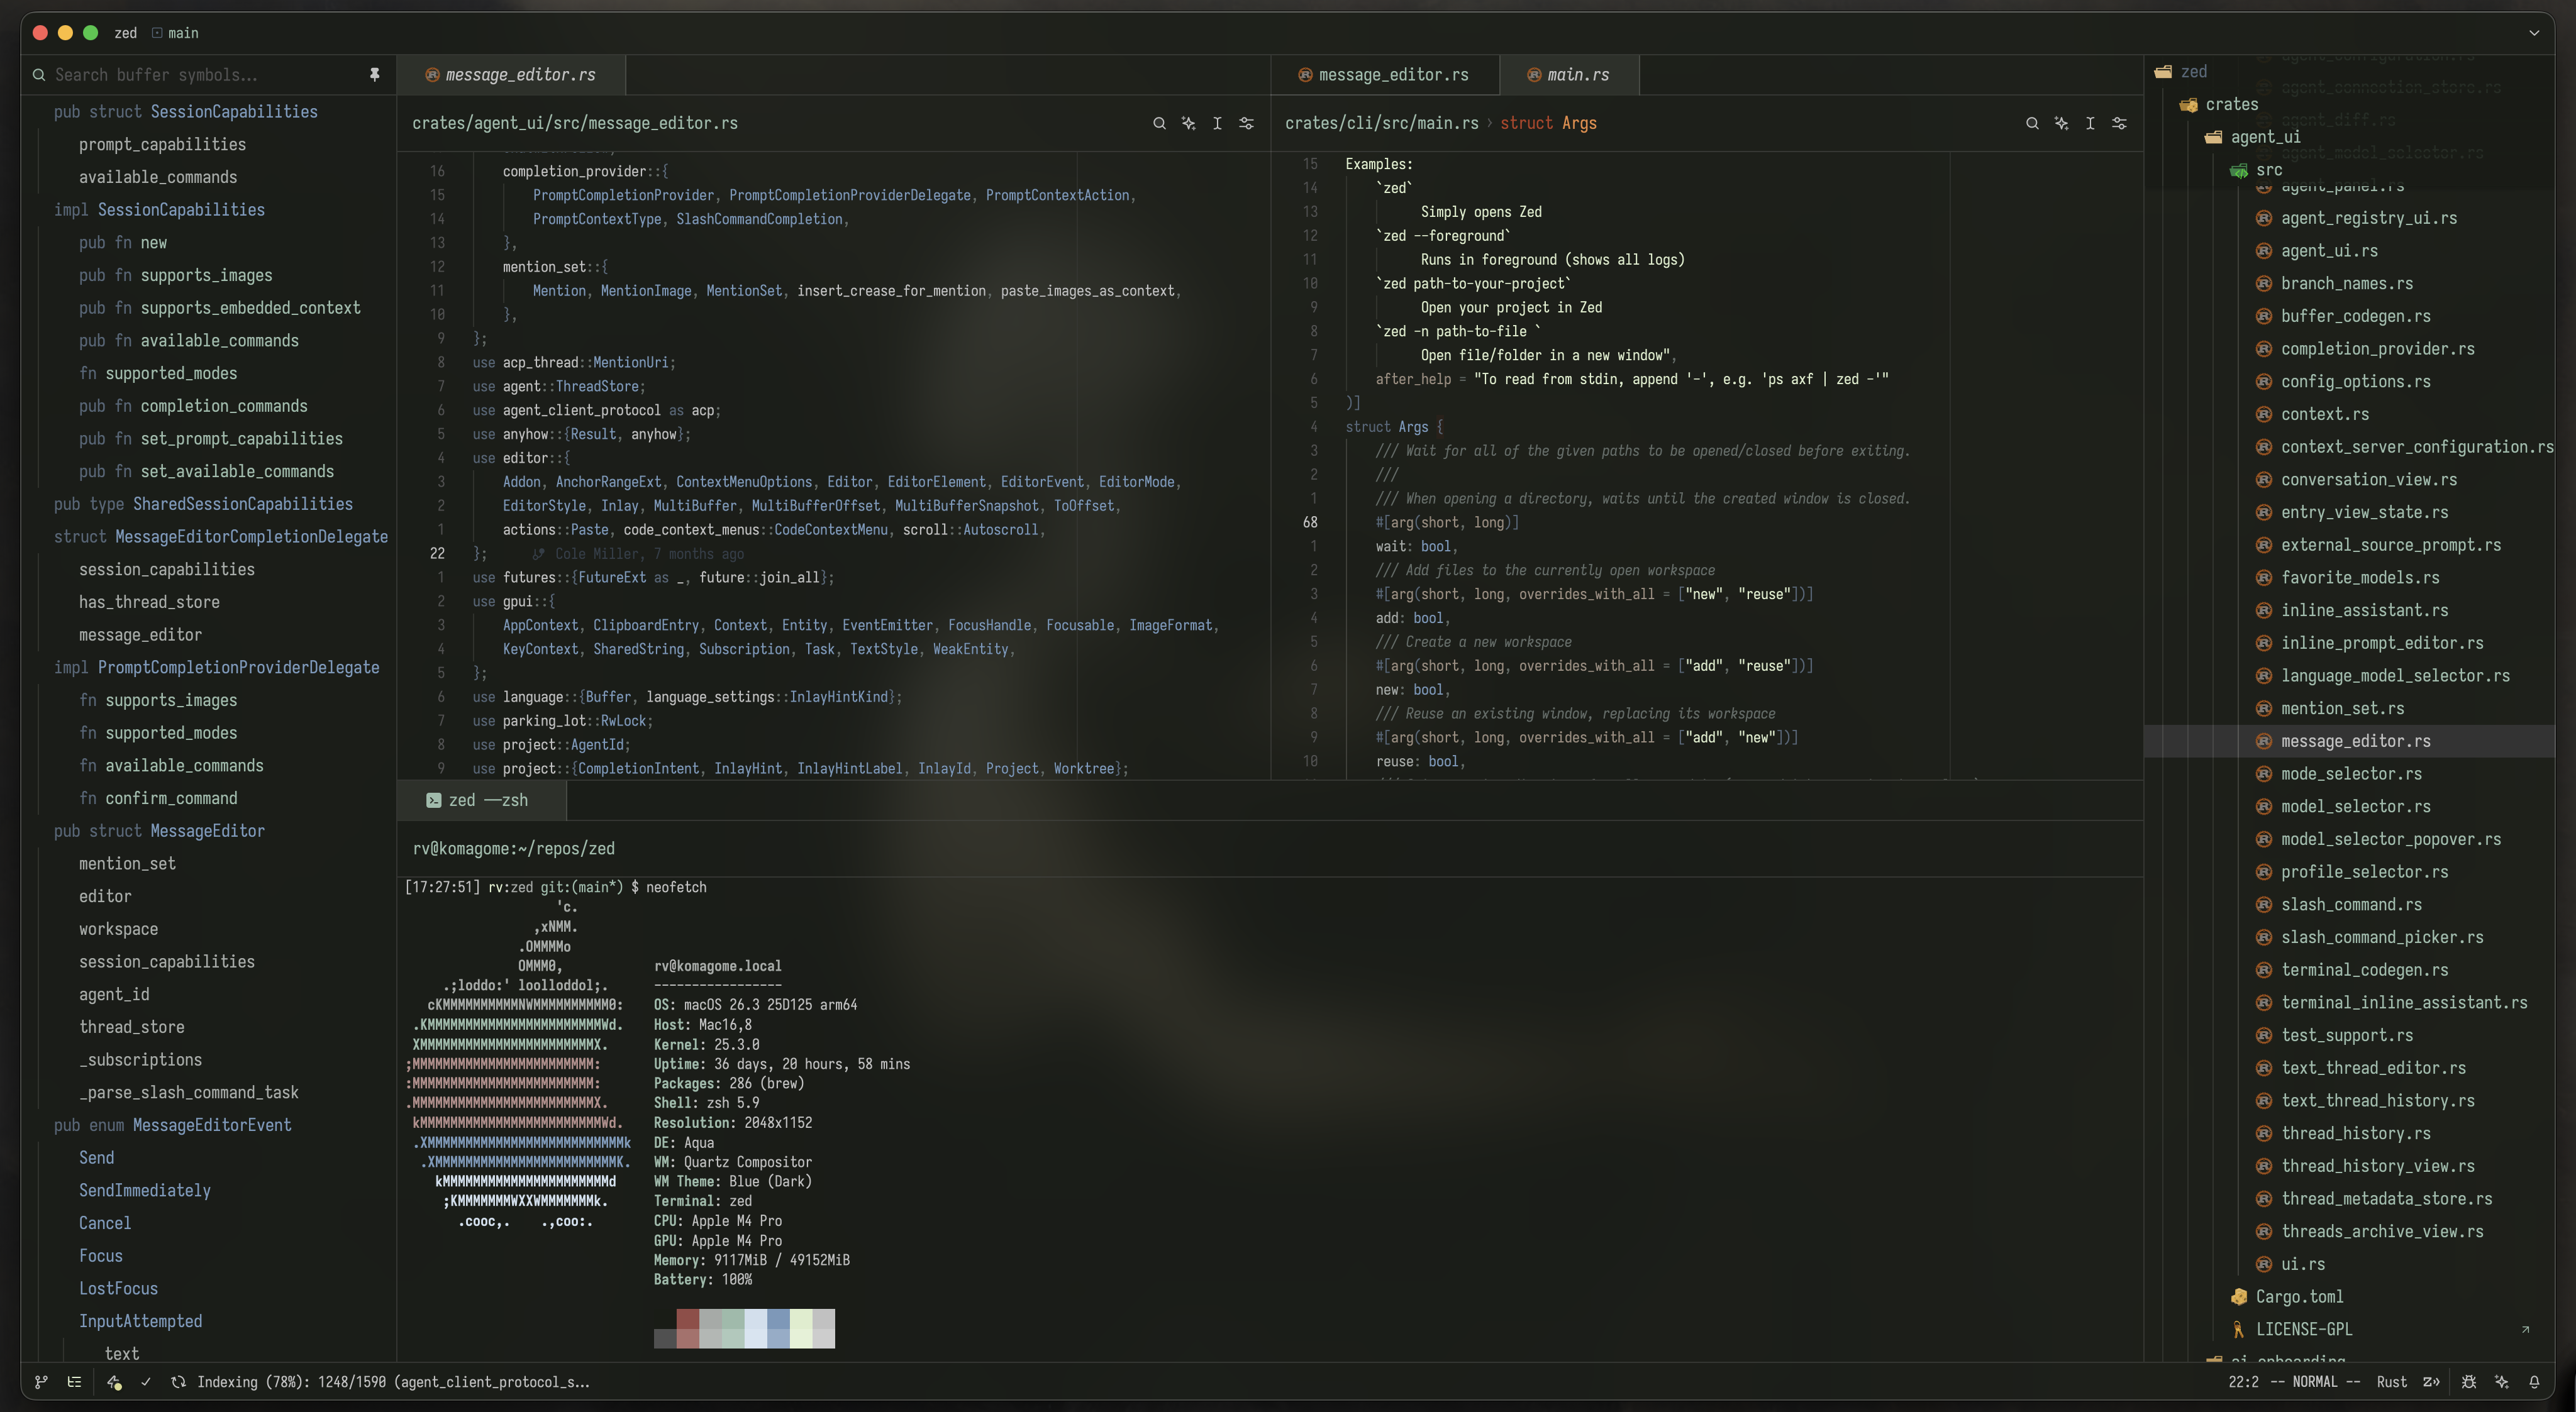This screenshot has width=2576, height=1412.
Task: Select pub struct MessageEditor in outline
Action: point(159,831)
